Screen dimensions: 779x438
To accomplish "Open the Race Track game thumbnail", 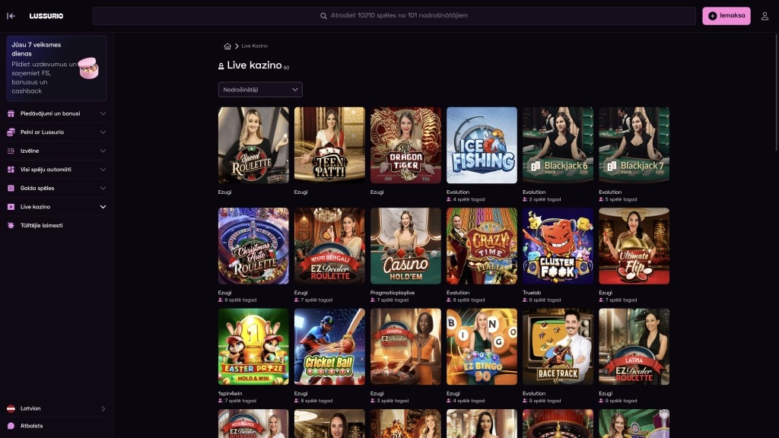I will coord(558,347).
